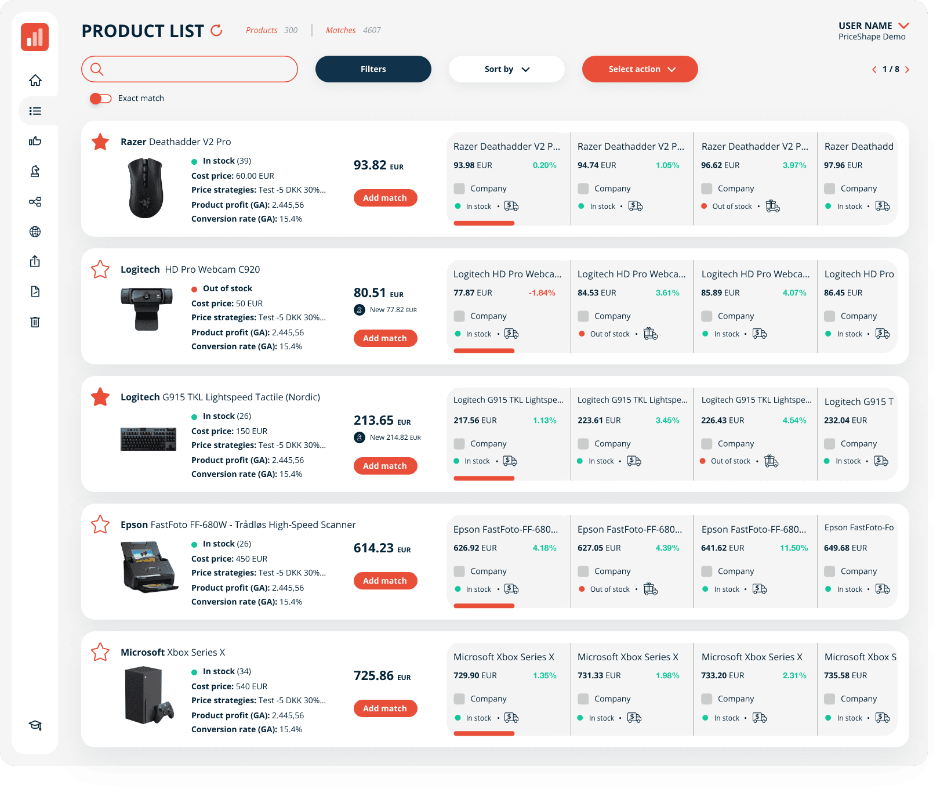Viewport: 951px width, 803px height.
Task: Click '11.50%' on Epson match
Action: [x=794, y=548]
